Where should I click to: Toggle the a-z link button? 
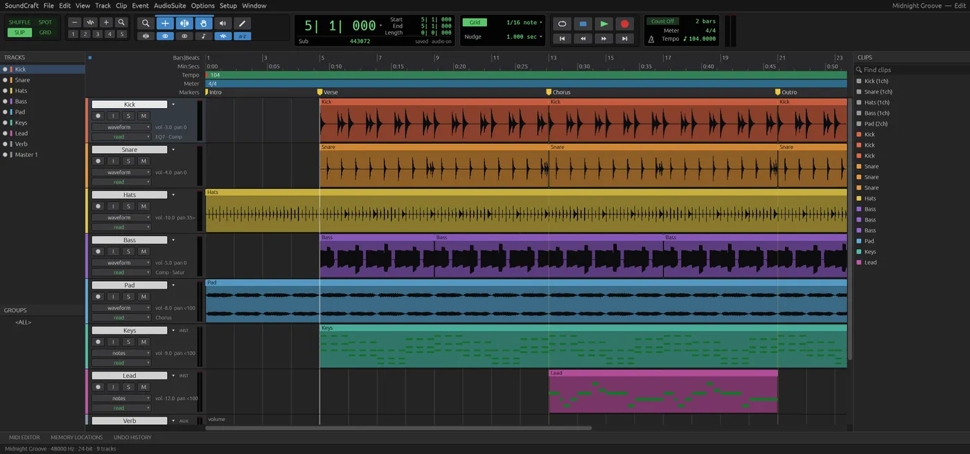click(242, 36)
